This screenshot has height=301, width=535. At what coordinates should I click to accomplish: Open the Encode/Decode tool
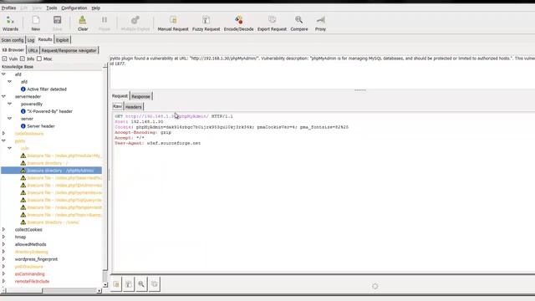[238, 23]
